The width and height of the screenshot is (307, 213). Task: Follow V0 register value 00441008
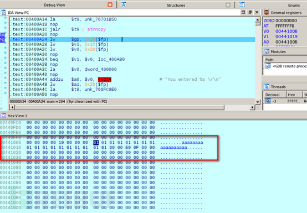[x=286, y=32]
